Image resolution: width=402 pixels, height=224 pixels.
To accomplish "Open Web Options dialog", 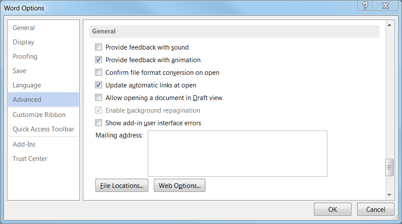I will [180, 185].
